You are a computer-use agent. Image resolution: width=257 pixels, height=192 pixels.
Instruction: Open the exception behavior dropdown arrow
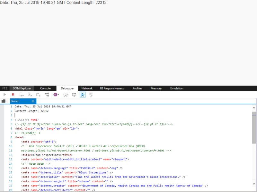click(x=58, y=94)
